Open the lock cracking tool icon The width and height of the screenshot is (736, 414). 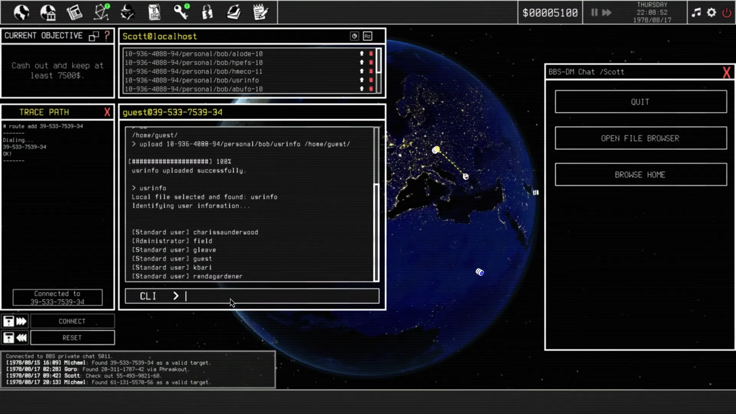(207, 12)
